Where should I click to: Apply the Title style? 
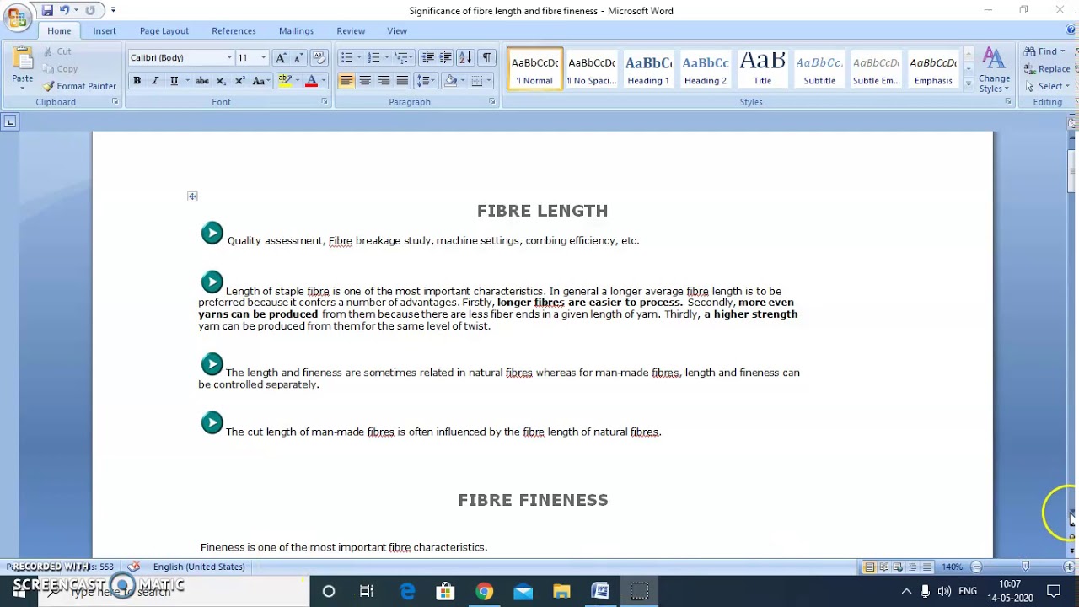762,68
